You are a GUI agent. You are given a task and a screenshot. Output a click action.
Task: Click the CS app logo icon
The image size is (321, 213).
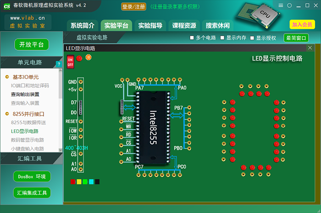point(7,5)
